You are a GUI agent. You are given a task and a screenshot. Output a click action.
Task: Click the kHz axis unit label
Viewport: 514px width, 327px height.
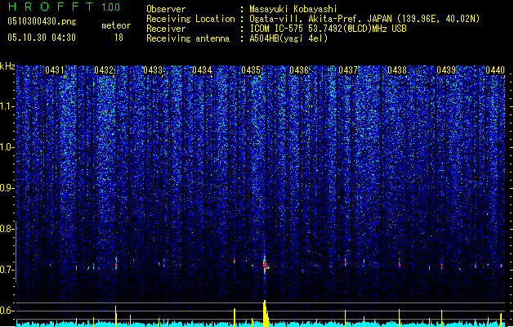point(7,66)
